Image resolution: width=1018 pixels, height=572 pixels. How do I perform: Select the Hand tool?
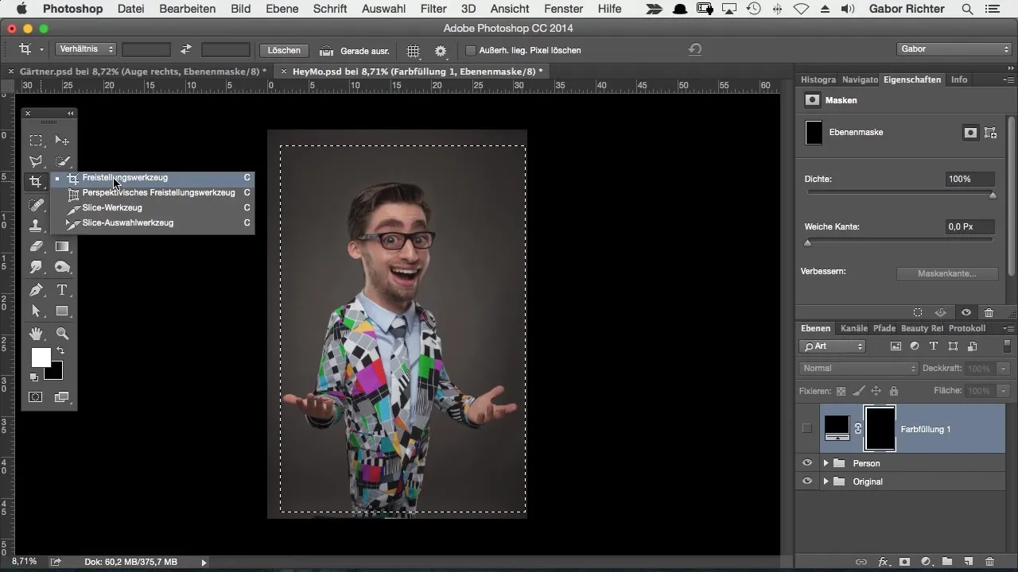coord(36,334)
